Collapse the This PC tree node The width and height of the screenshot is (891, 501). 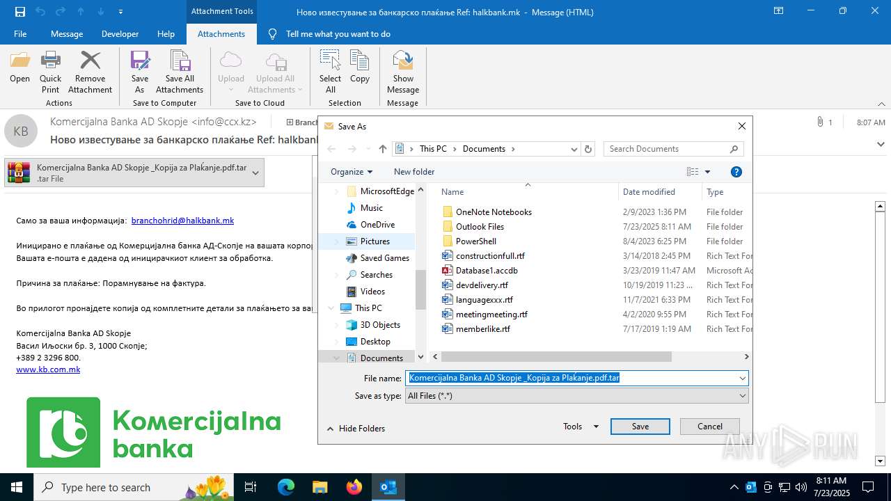[331, 308]
